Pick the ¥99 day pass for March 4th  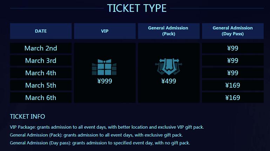pyautogui.click(x=232, y=73)
